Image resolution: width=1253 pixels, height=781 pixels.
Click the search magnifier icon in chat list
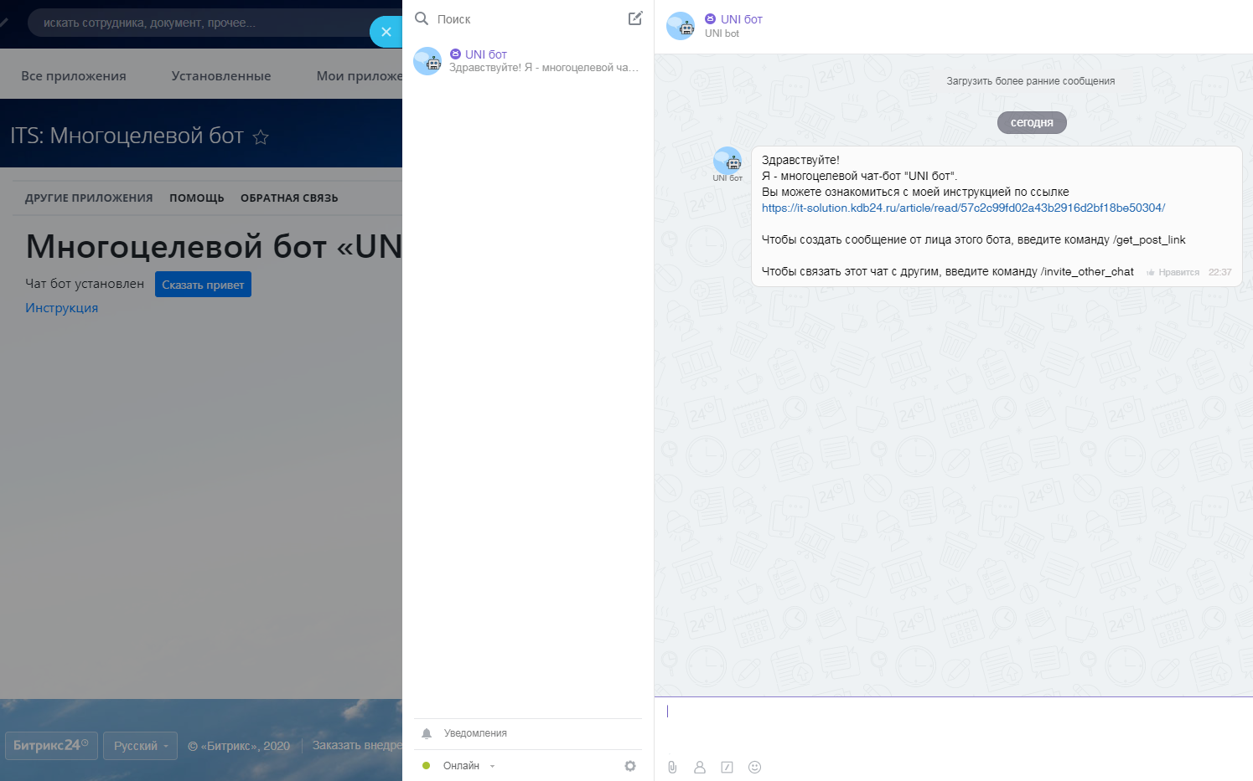(x=422, y=18)
